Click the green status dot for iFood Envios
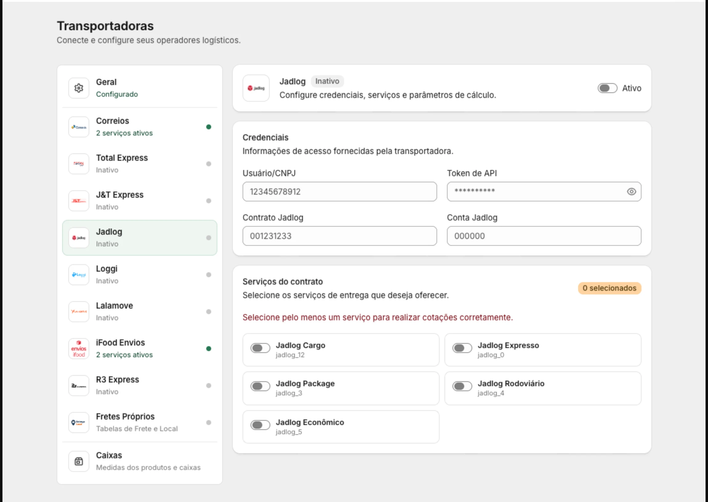 [x=209, y=349]
